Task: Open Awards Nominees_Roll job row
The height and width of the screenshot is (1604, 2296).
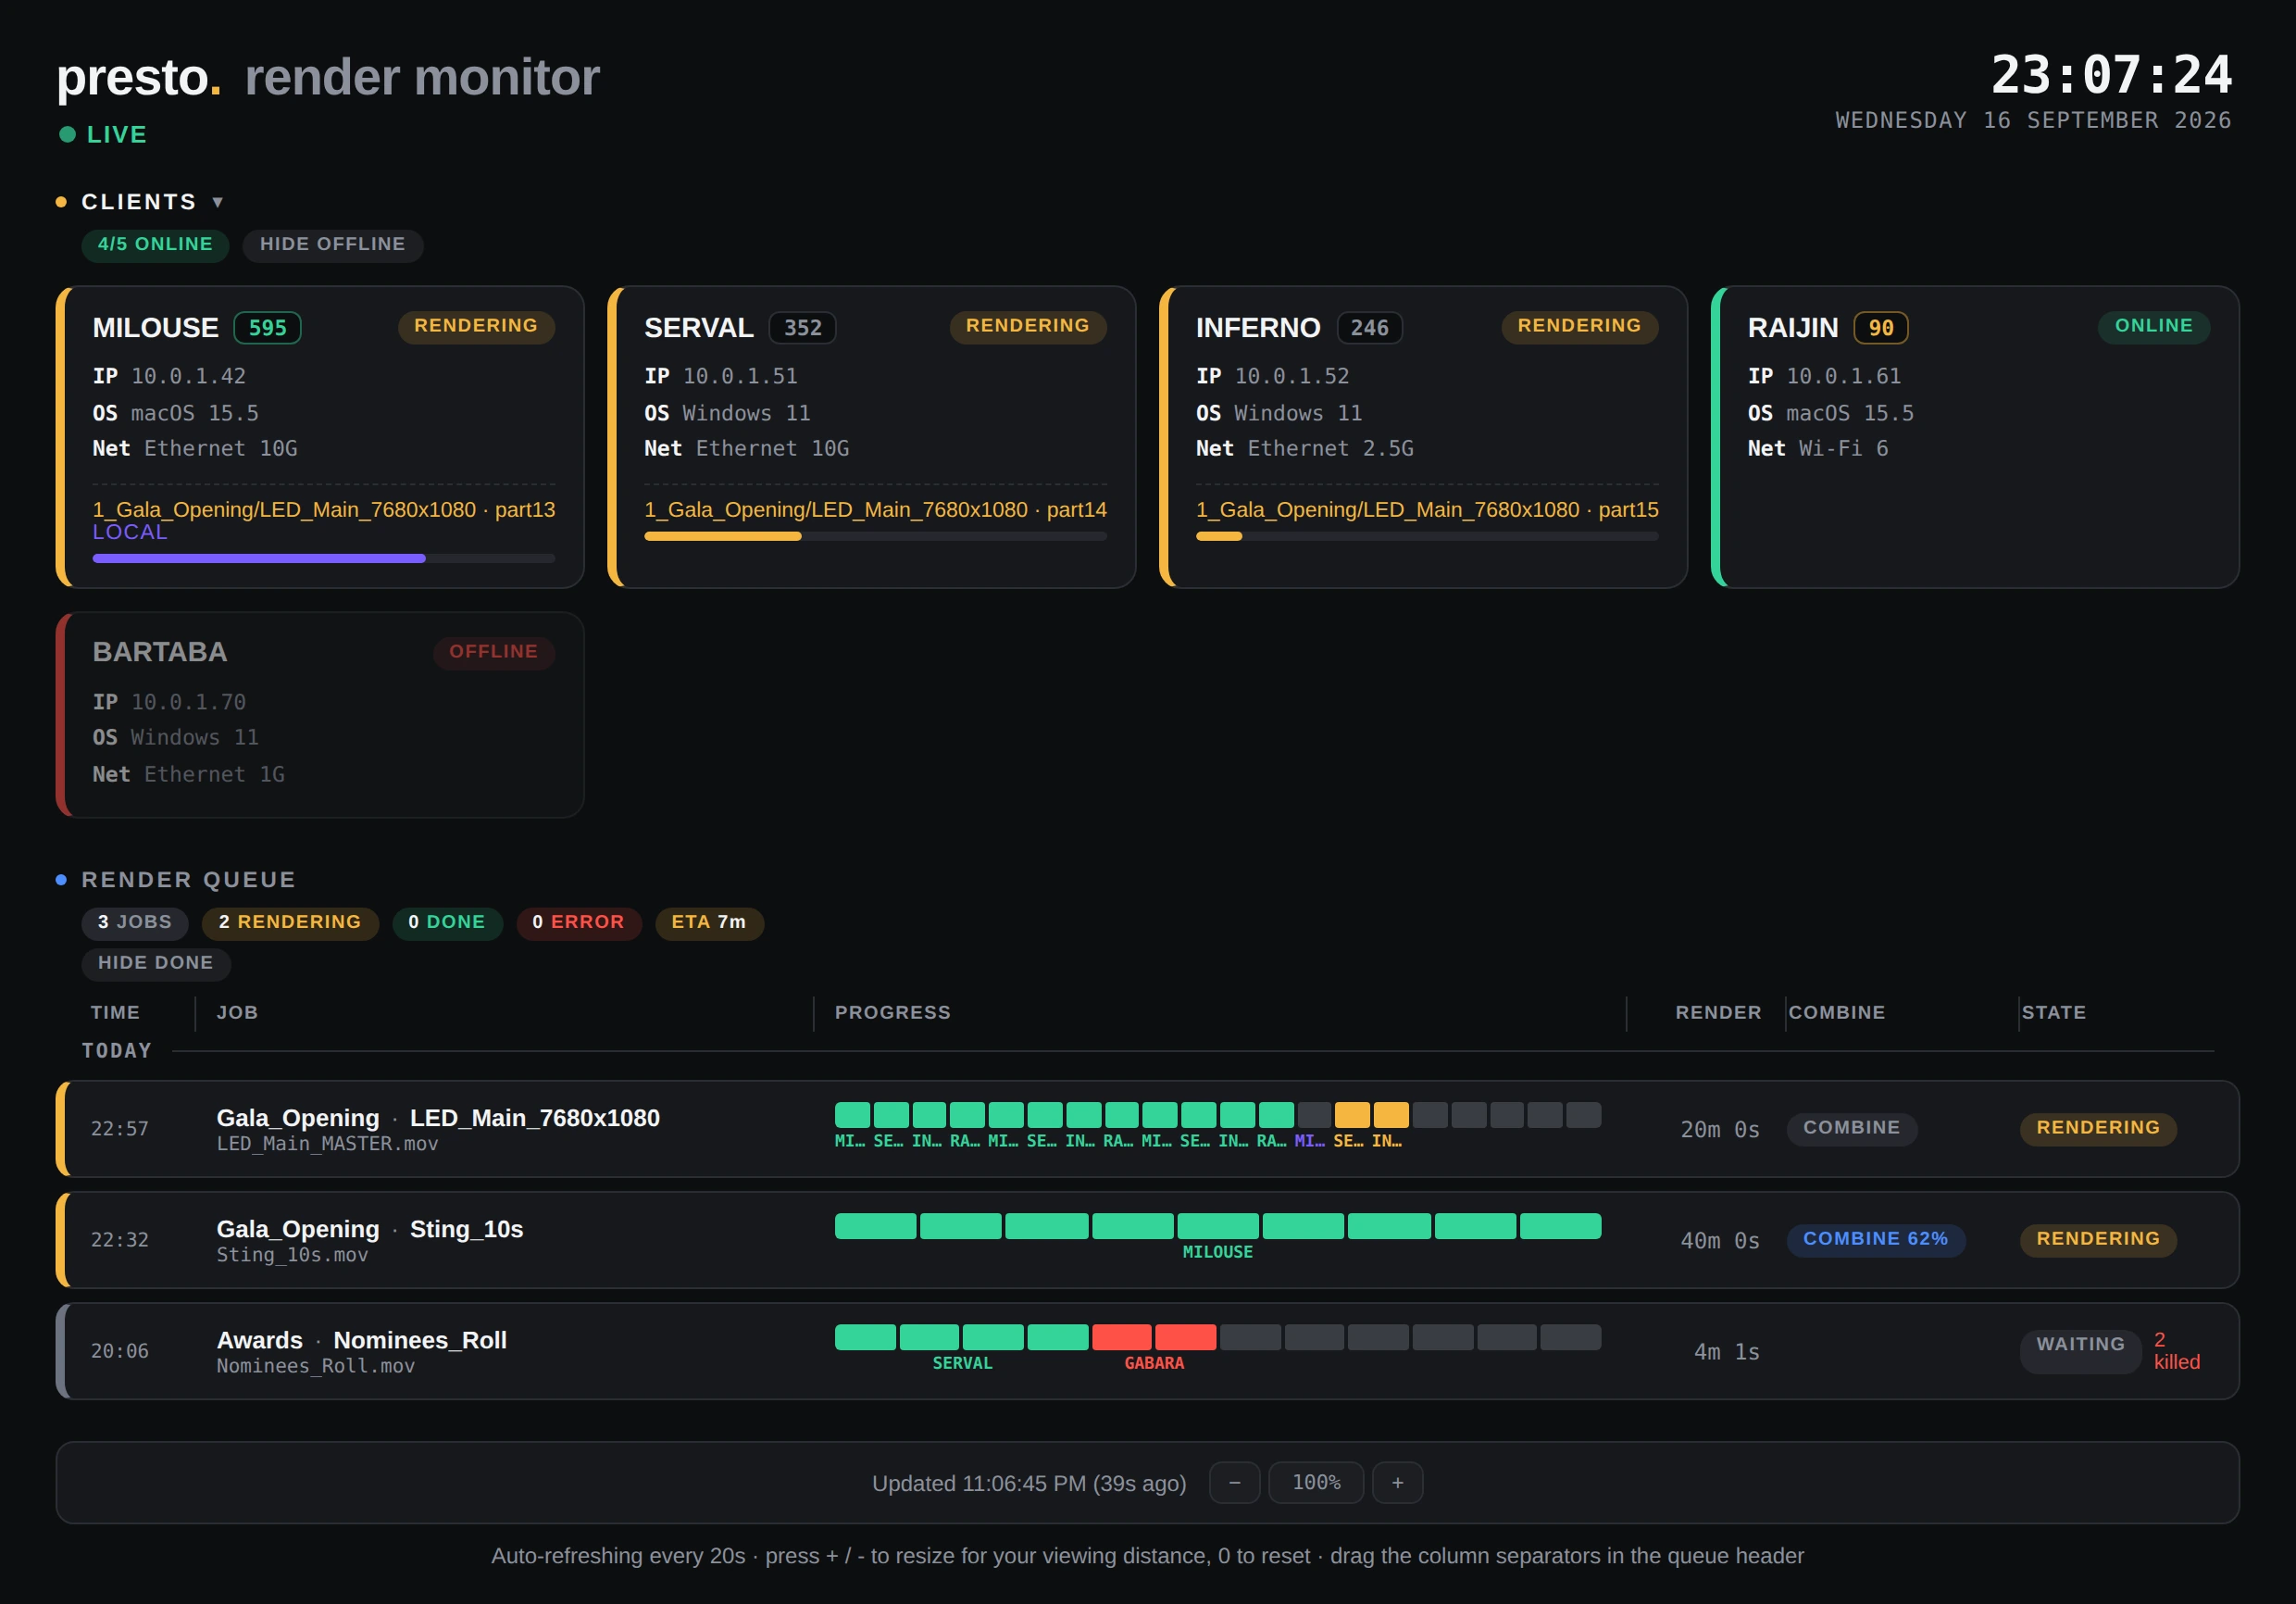Action: pyautogui.click(x=1147, y=1351)
